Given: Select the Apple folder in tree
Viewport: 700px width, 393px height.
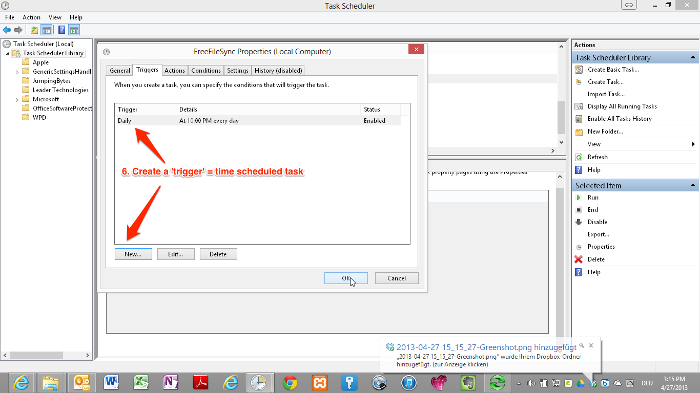Looking at the screenshot, I should (40, 62).
